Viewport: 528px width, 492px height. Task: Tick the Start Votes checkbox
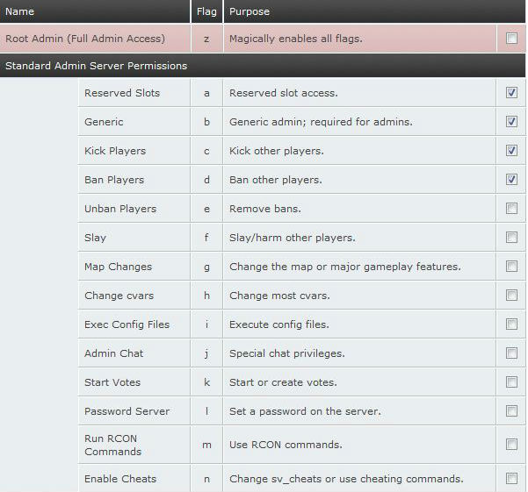point(511,382)
